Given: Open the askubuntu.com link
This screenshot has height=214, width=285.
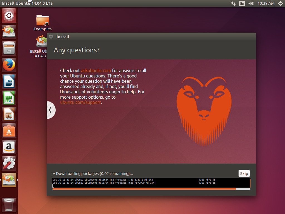Looking at the screenshot, I should pos(96,70).
